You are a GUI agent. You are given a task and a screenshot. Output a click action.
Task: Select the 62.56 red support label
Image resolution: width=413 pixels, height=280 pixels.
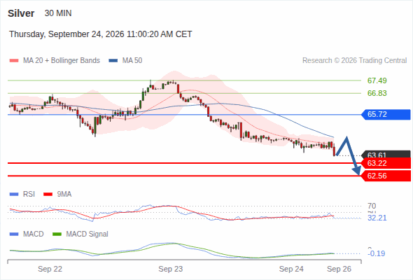pos(386,176)
